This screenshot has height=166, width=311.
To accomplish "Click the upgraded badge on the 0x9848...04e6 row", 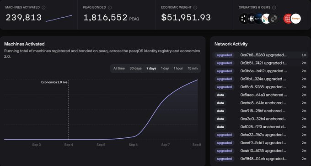I will tap(224, 159).
